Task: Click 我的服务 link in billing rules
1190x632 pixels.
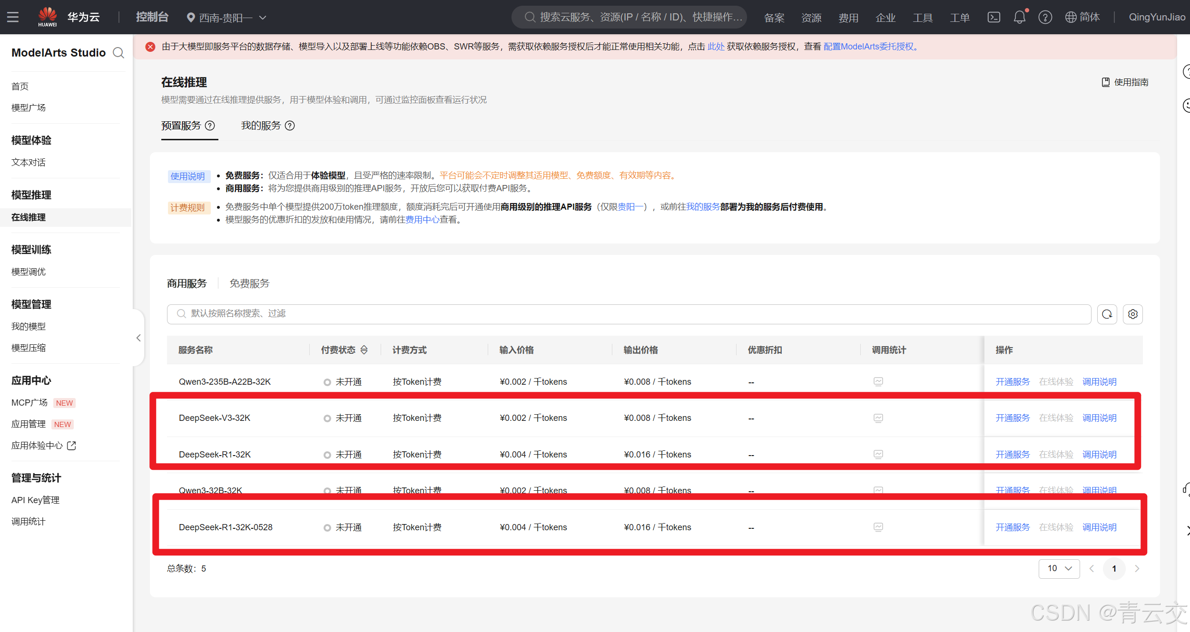Action: [703, 207]
